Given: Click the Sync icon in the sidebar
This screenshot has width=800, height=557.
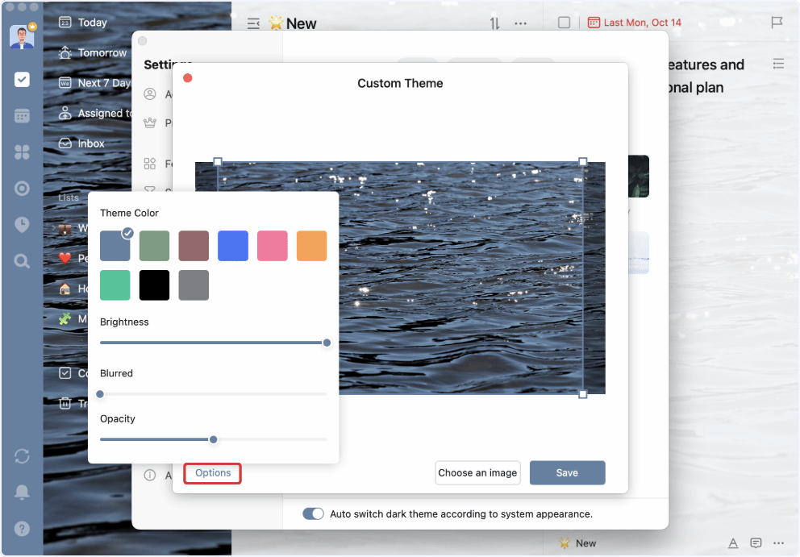Looking at the screenshot, I should 22,456.
